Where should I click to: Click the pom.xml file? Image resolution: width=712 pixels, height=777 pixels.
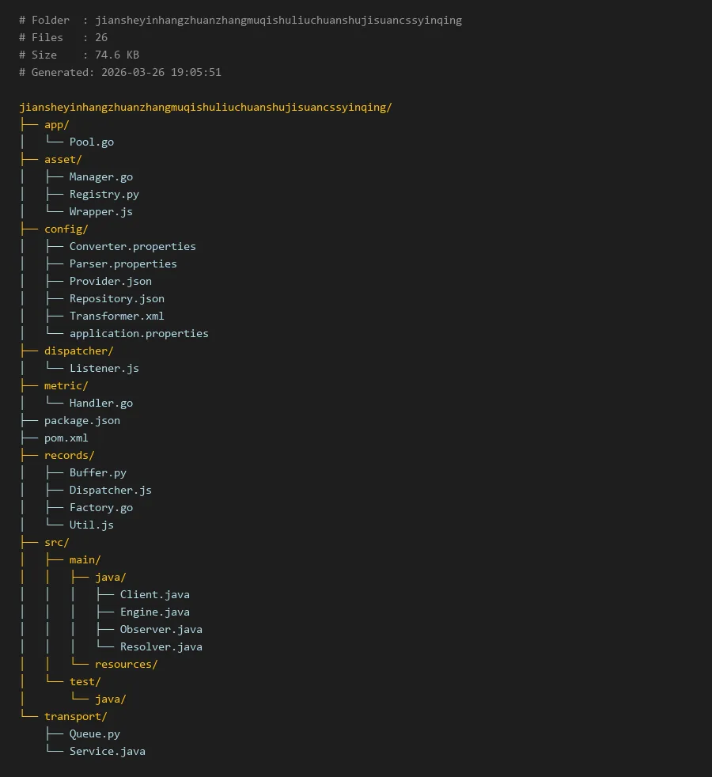pyautogui.click(x=66, y=438)
